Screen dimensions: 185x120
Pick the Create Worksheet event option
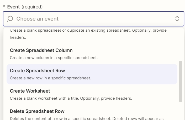click(92, 94)
